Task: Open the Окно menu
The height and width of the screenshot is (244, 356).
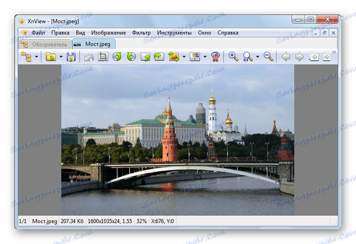Action: point(204,33)
